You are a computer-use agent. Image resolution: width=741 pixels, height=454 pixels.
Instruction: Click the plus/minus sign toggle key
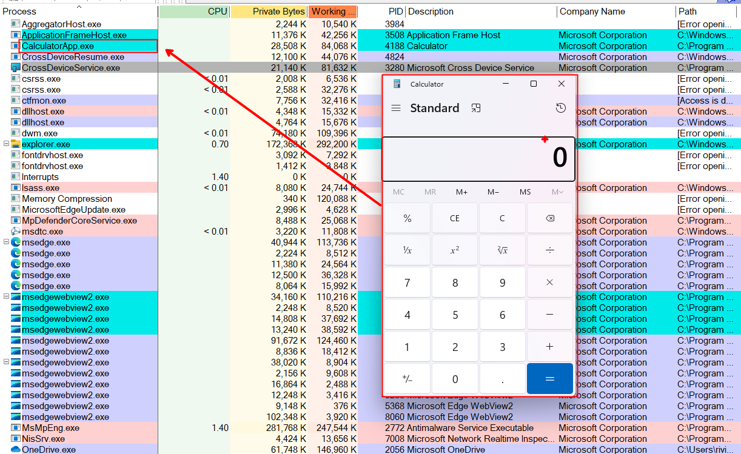pos(407,379)
